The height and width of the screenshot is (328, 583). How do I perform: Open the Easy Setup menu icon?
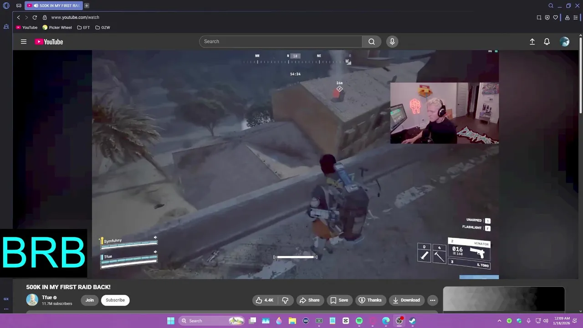[x=575, y=17]
